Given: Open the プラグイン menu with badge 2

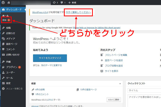Looking at the screenshot, I should pos(13,67).
